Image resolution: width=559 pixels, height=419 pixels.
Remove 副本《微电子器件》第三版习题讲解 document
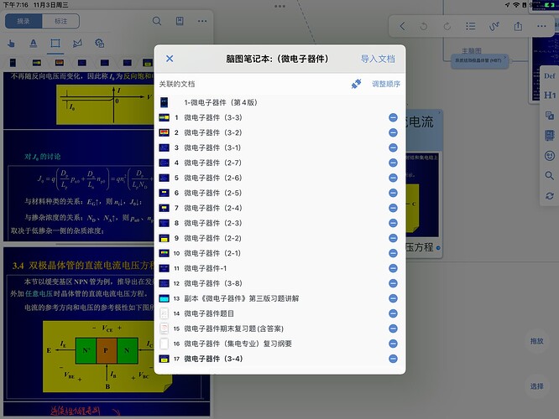click(x=393, y=298)
